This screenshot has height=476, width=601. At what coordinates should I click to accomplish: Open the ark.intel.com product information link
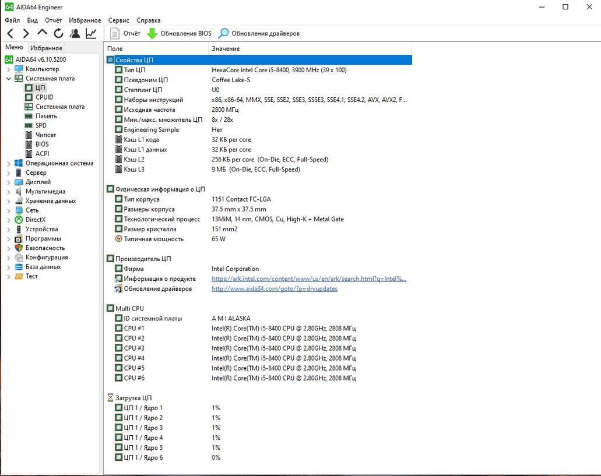tap(309, 279)
